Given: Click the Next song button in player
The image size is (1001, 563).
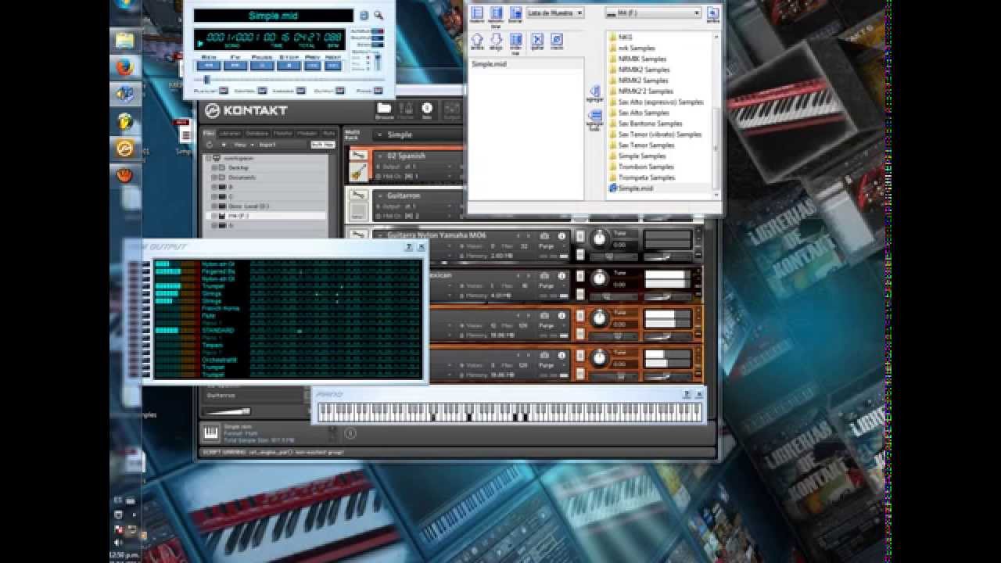Looking at the screenshot, I should [x=332, y=65].
